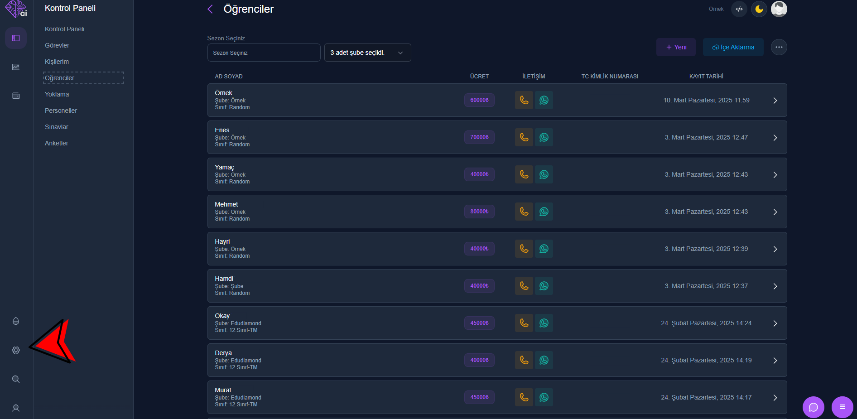Viewport: 857px width, 419px height.
Task: Open Anketler menu item
Action: [x=57, y=143]
